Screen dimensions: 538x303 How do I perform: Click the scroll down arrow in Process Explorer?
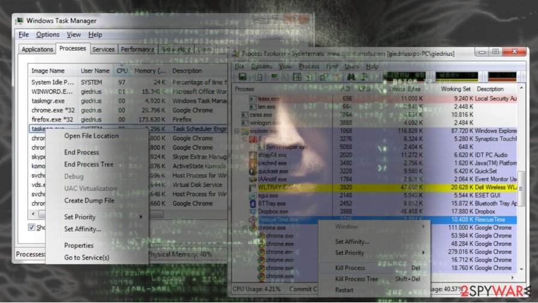521,269
